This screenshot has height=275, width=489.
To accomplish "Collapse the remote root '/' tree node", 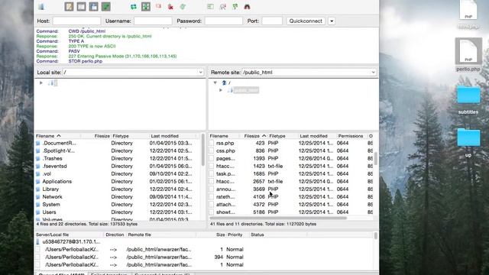I will [x=215, y=82].
